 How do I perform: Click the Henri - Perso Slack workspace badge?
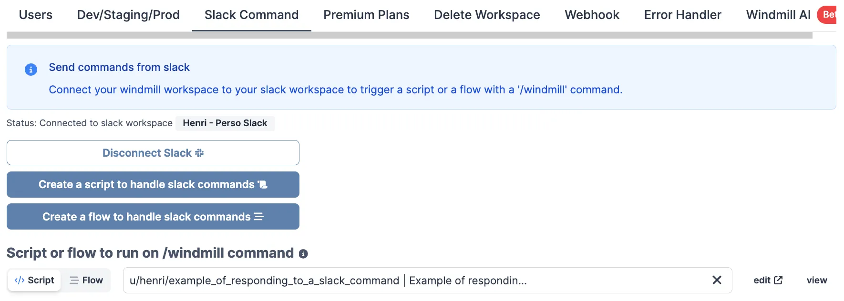[x=225, y=123]
